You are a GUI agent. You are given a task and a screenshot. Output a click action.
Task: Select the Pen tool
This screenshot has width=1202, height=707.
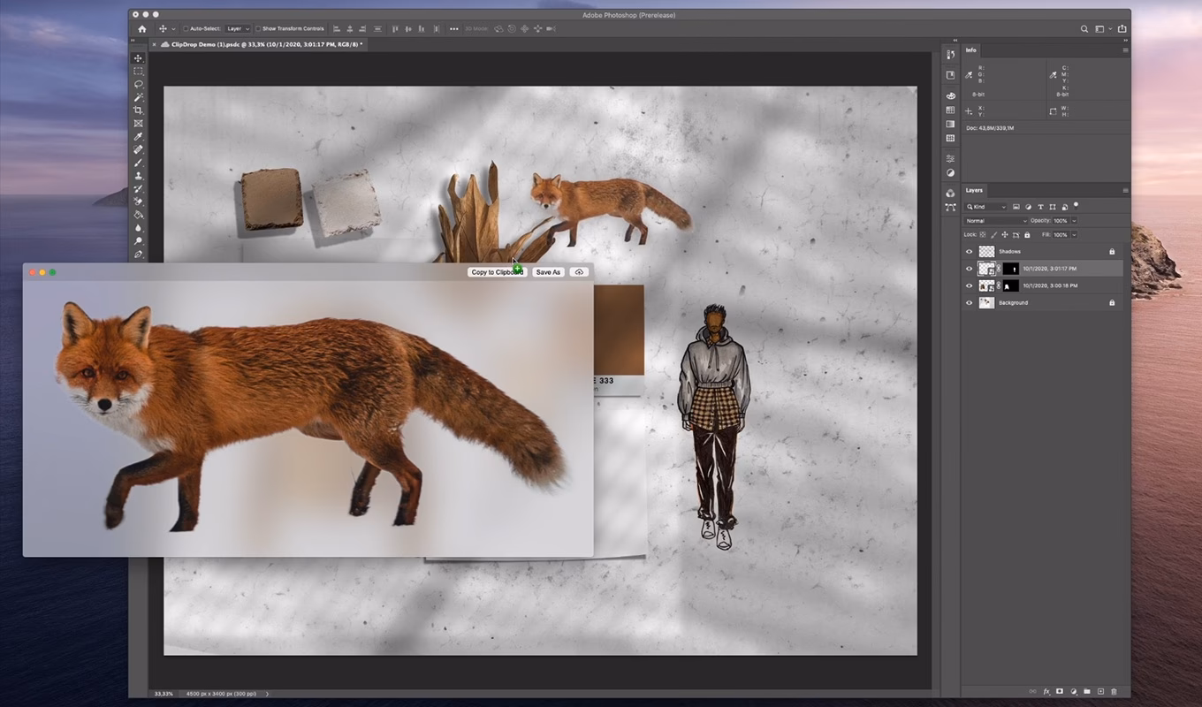pyautogui.click(x=139, y=254)
